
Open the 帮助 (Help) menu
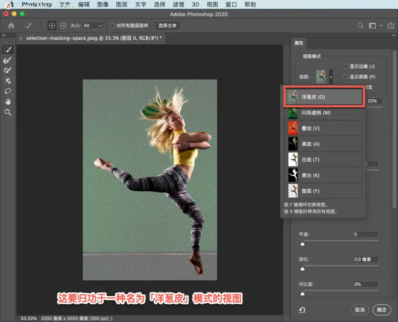(250, 5)
